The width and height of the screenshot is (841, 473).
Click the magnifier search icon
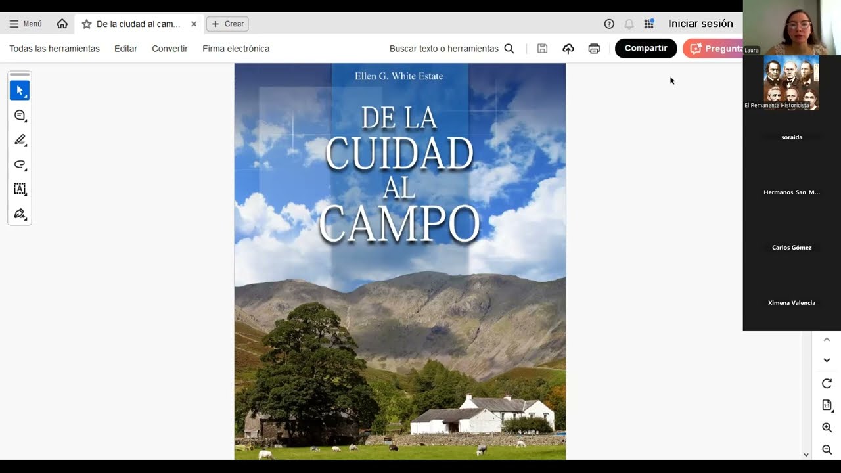click(509, 49)
